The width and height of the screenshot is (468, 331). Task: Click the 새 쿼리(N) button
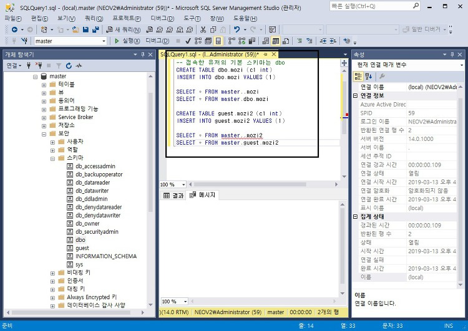point(124,29)
